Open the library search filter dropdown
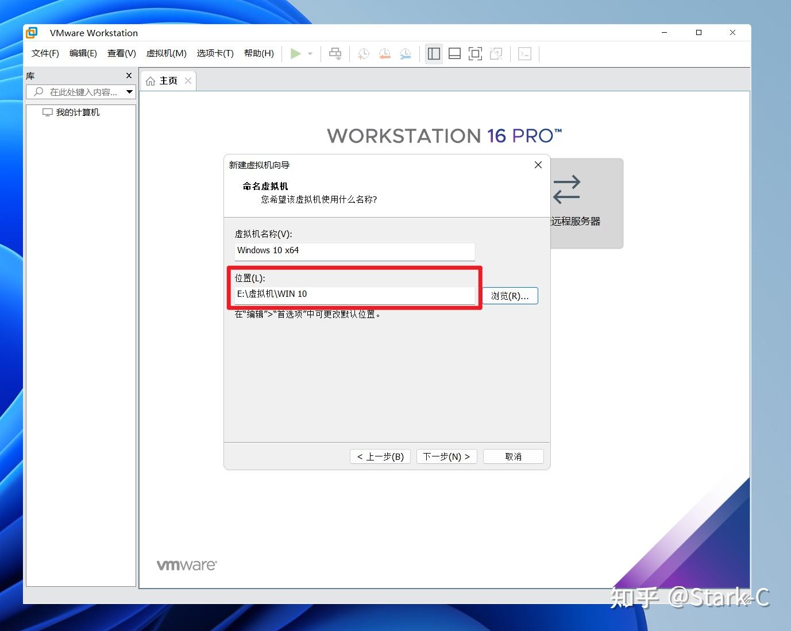Image resolution: width=791 pixels, height=631 pixels. click(x=129, y=92)
